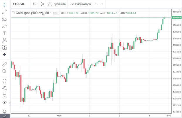Select the crosshair cursor tool
The image size is (182, 118).
[x=4, y=5]
